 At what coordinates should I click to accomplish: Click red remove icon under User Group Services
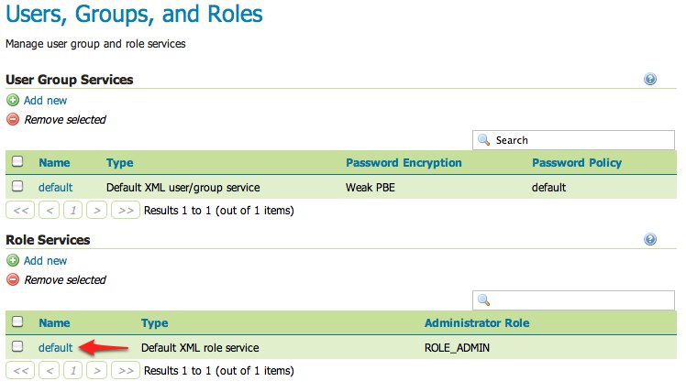point(13,119)
